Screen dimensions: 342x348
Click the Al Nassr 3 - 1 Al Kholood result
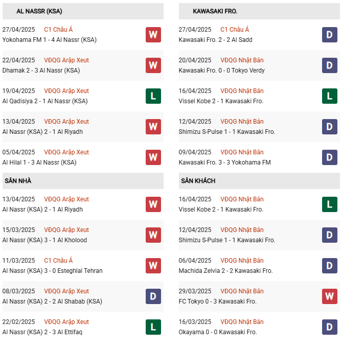point(44,240)
